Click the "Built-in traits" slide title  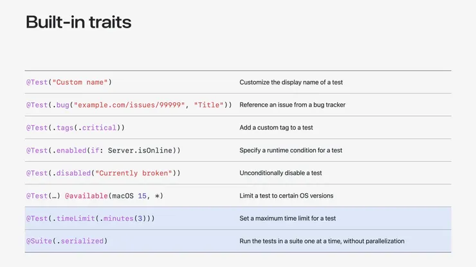tap(78, 22)
